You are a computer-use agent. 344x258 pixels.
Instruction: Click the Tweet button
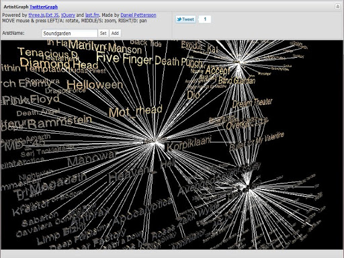pyautogui.click(x=185, y=19)
